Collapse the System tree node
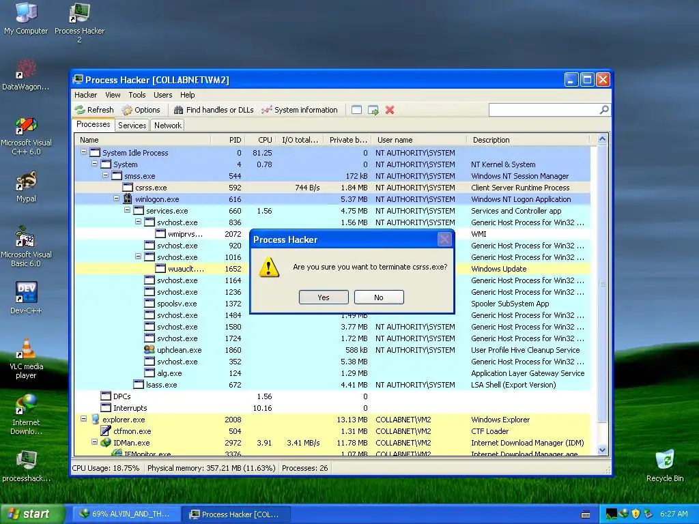Screen dimensions: 699x524 click(x=94, y=164)
